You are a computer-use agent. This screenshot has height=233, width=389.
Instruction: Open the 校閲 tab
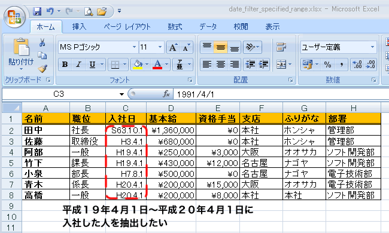[x=241, y=27]
